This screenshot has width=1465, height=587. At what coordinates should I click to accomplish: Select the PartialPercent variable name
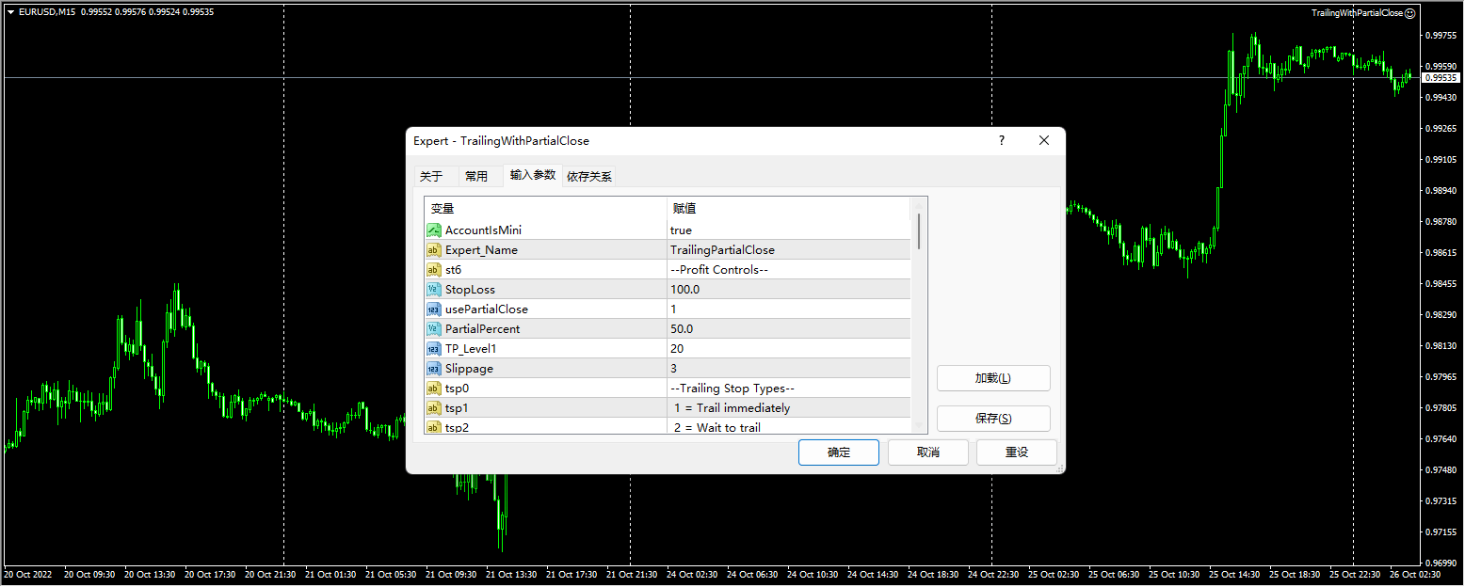tap(482, 329)
